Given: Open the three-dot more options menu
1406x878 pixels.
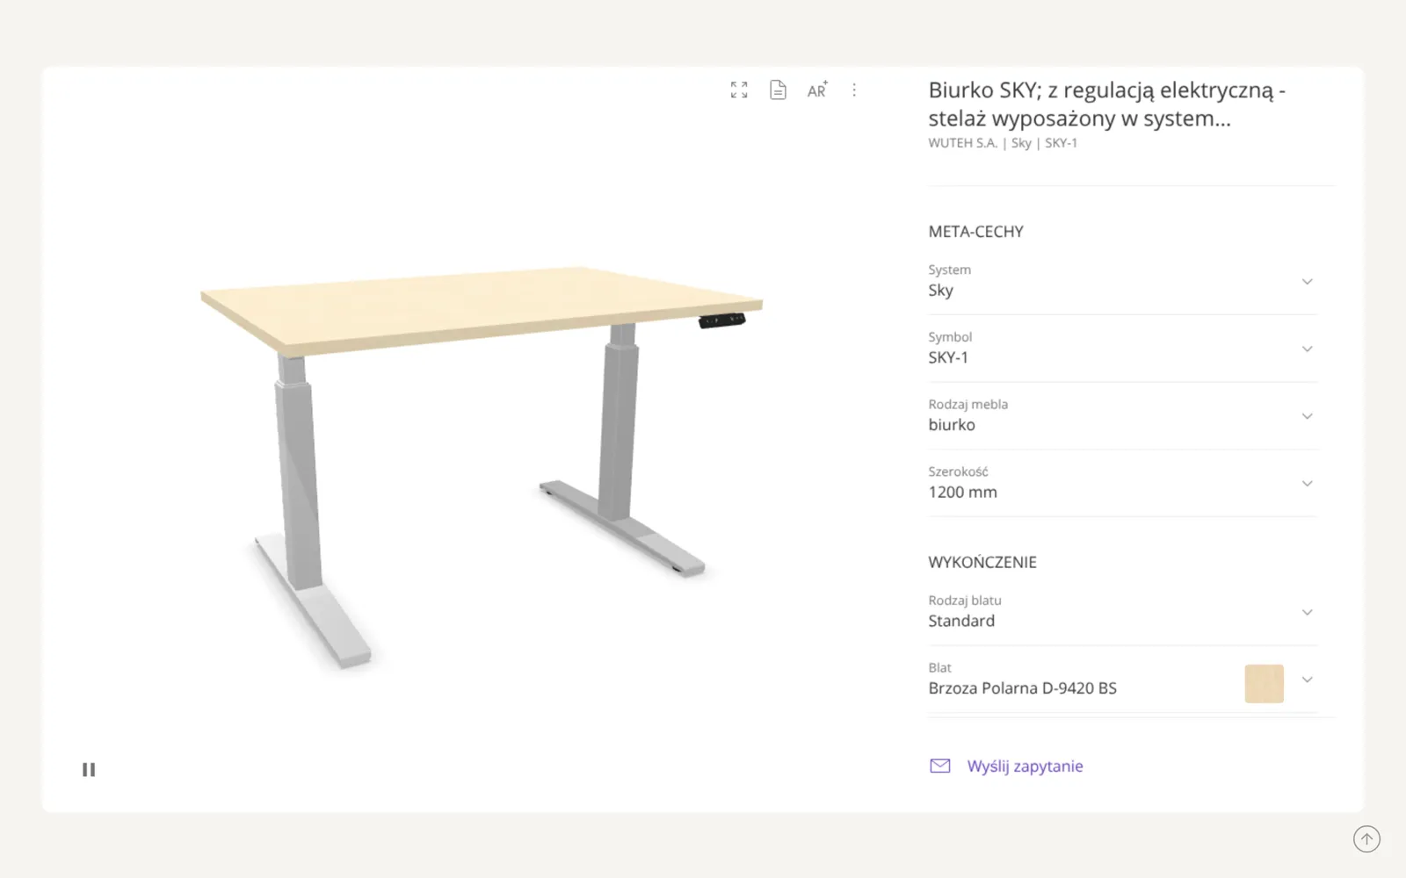Looking at the screenshot, I should pyautogui.click(x=854, y=90).
